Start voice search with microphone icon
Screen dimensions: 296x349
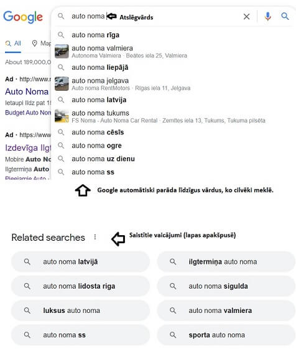pos(268,16)
